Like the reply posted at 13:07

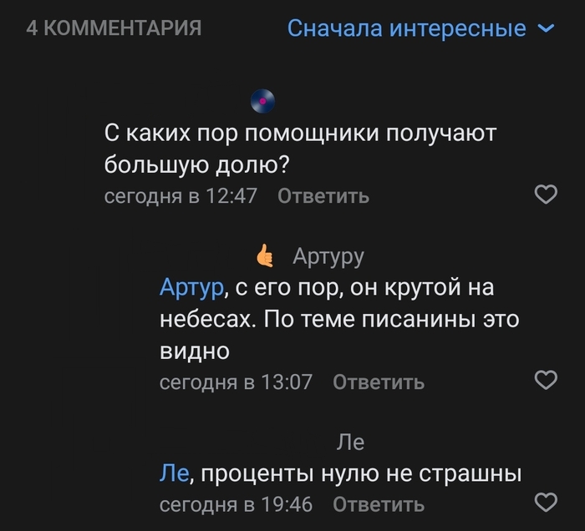coord(545,381)
